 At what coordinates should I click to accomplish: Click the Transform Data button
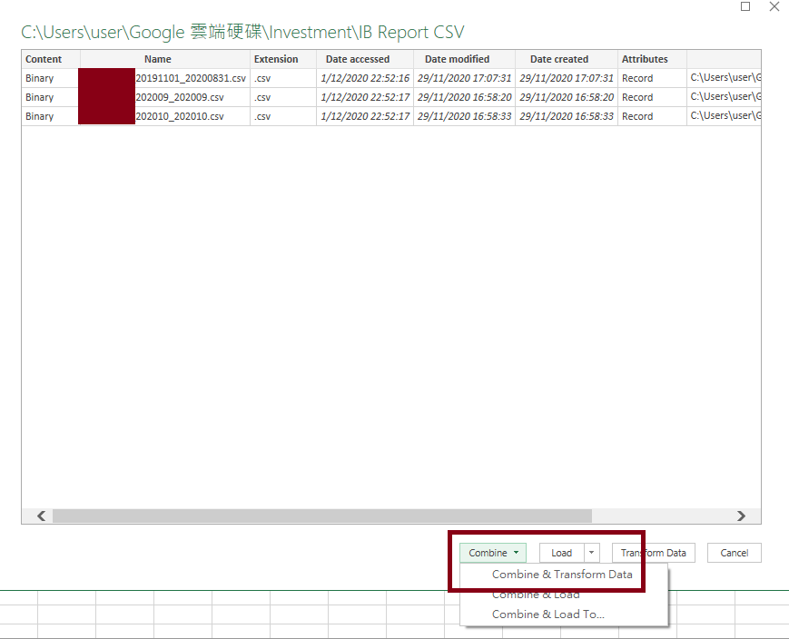[x=653, y=553]
